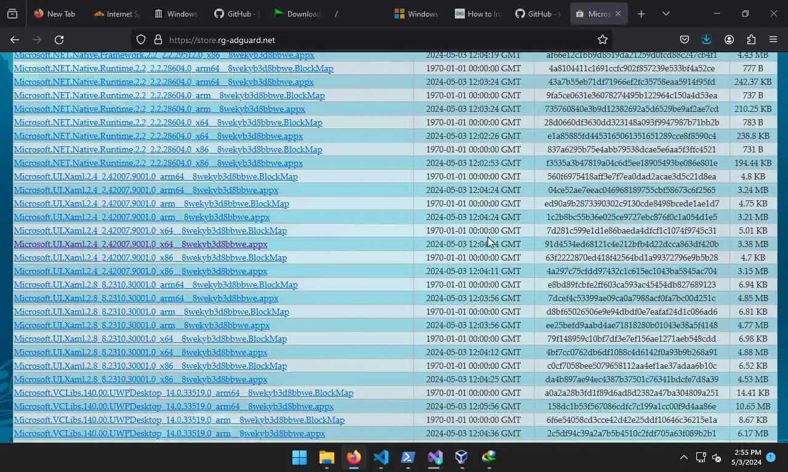Show hidden system tray icons
This screenshot has width=788, height=472.
tap(683, 457)
